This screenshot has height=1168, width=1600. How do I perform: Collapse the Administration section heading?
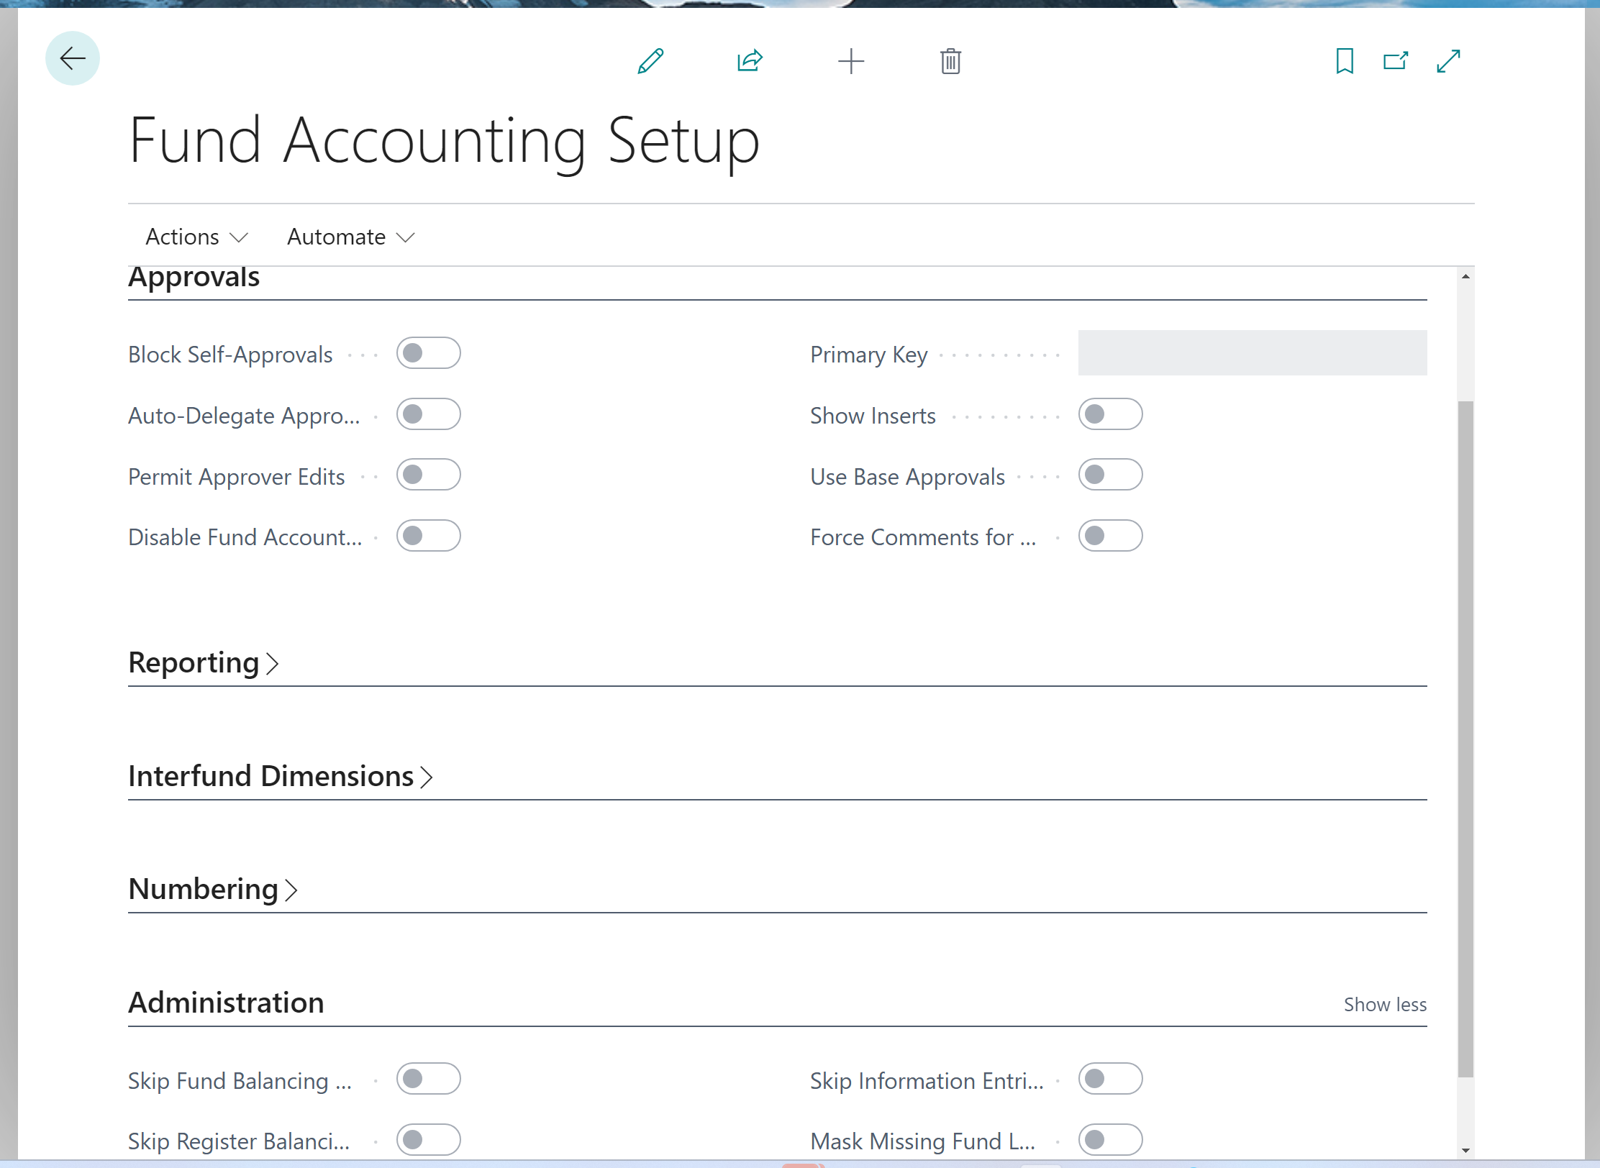click(226, 1003)
